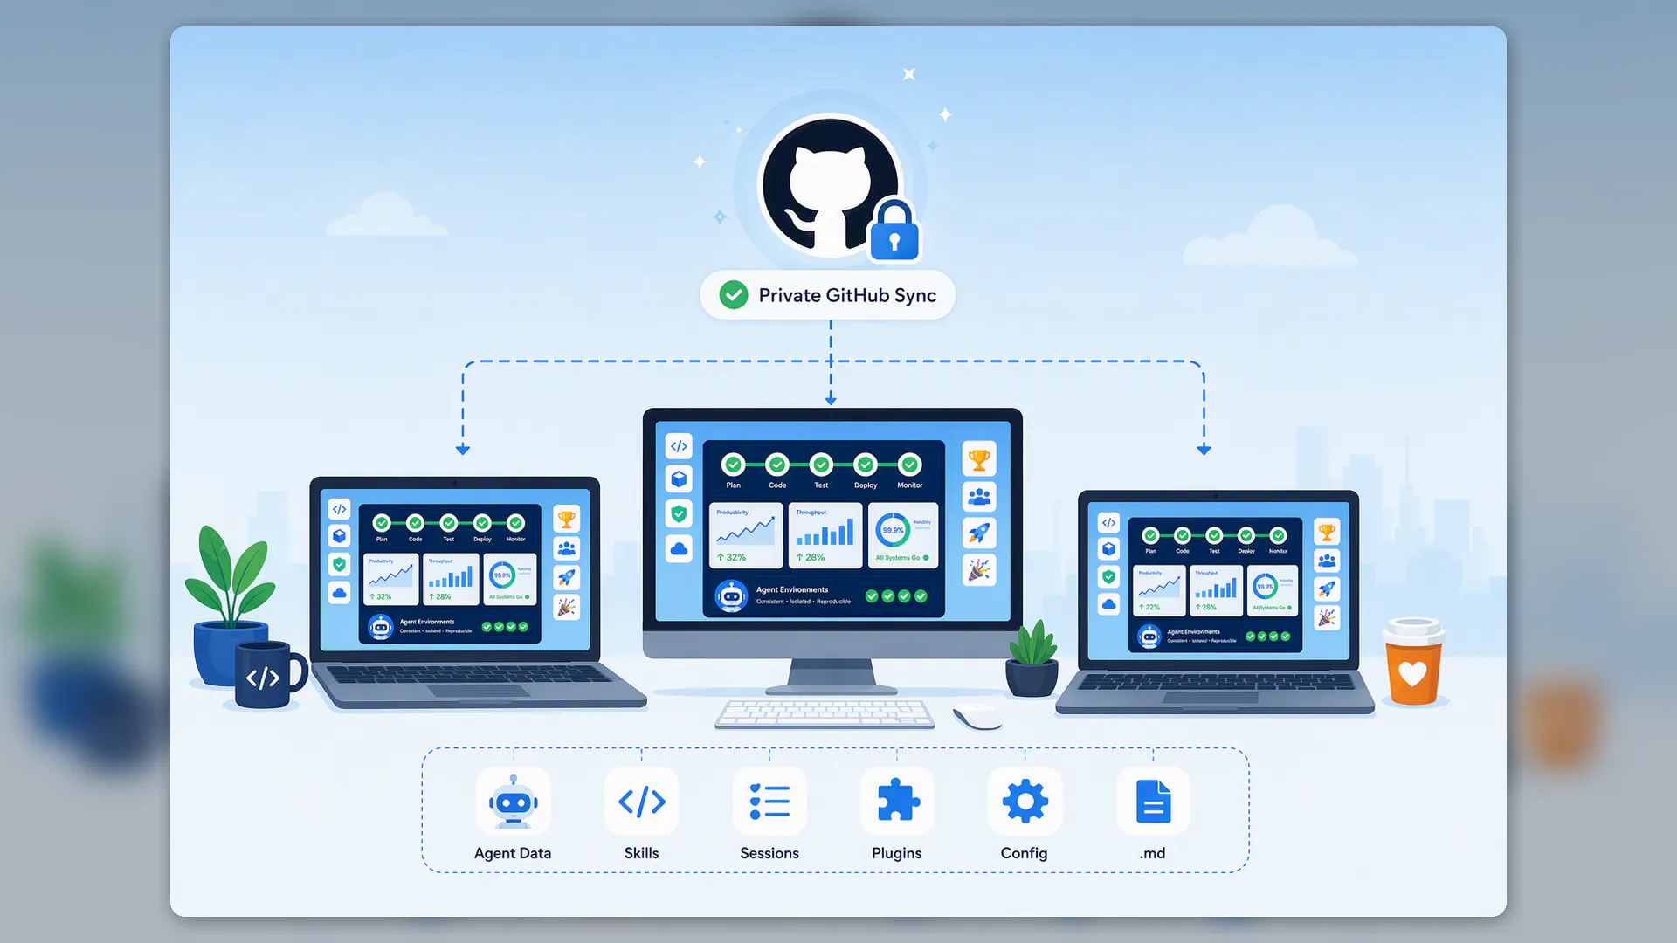Click the rocket icon on the center monitor
Image resolution: width=1677 pixels, height=943 pixels.
point(979,533)
